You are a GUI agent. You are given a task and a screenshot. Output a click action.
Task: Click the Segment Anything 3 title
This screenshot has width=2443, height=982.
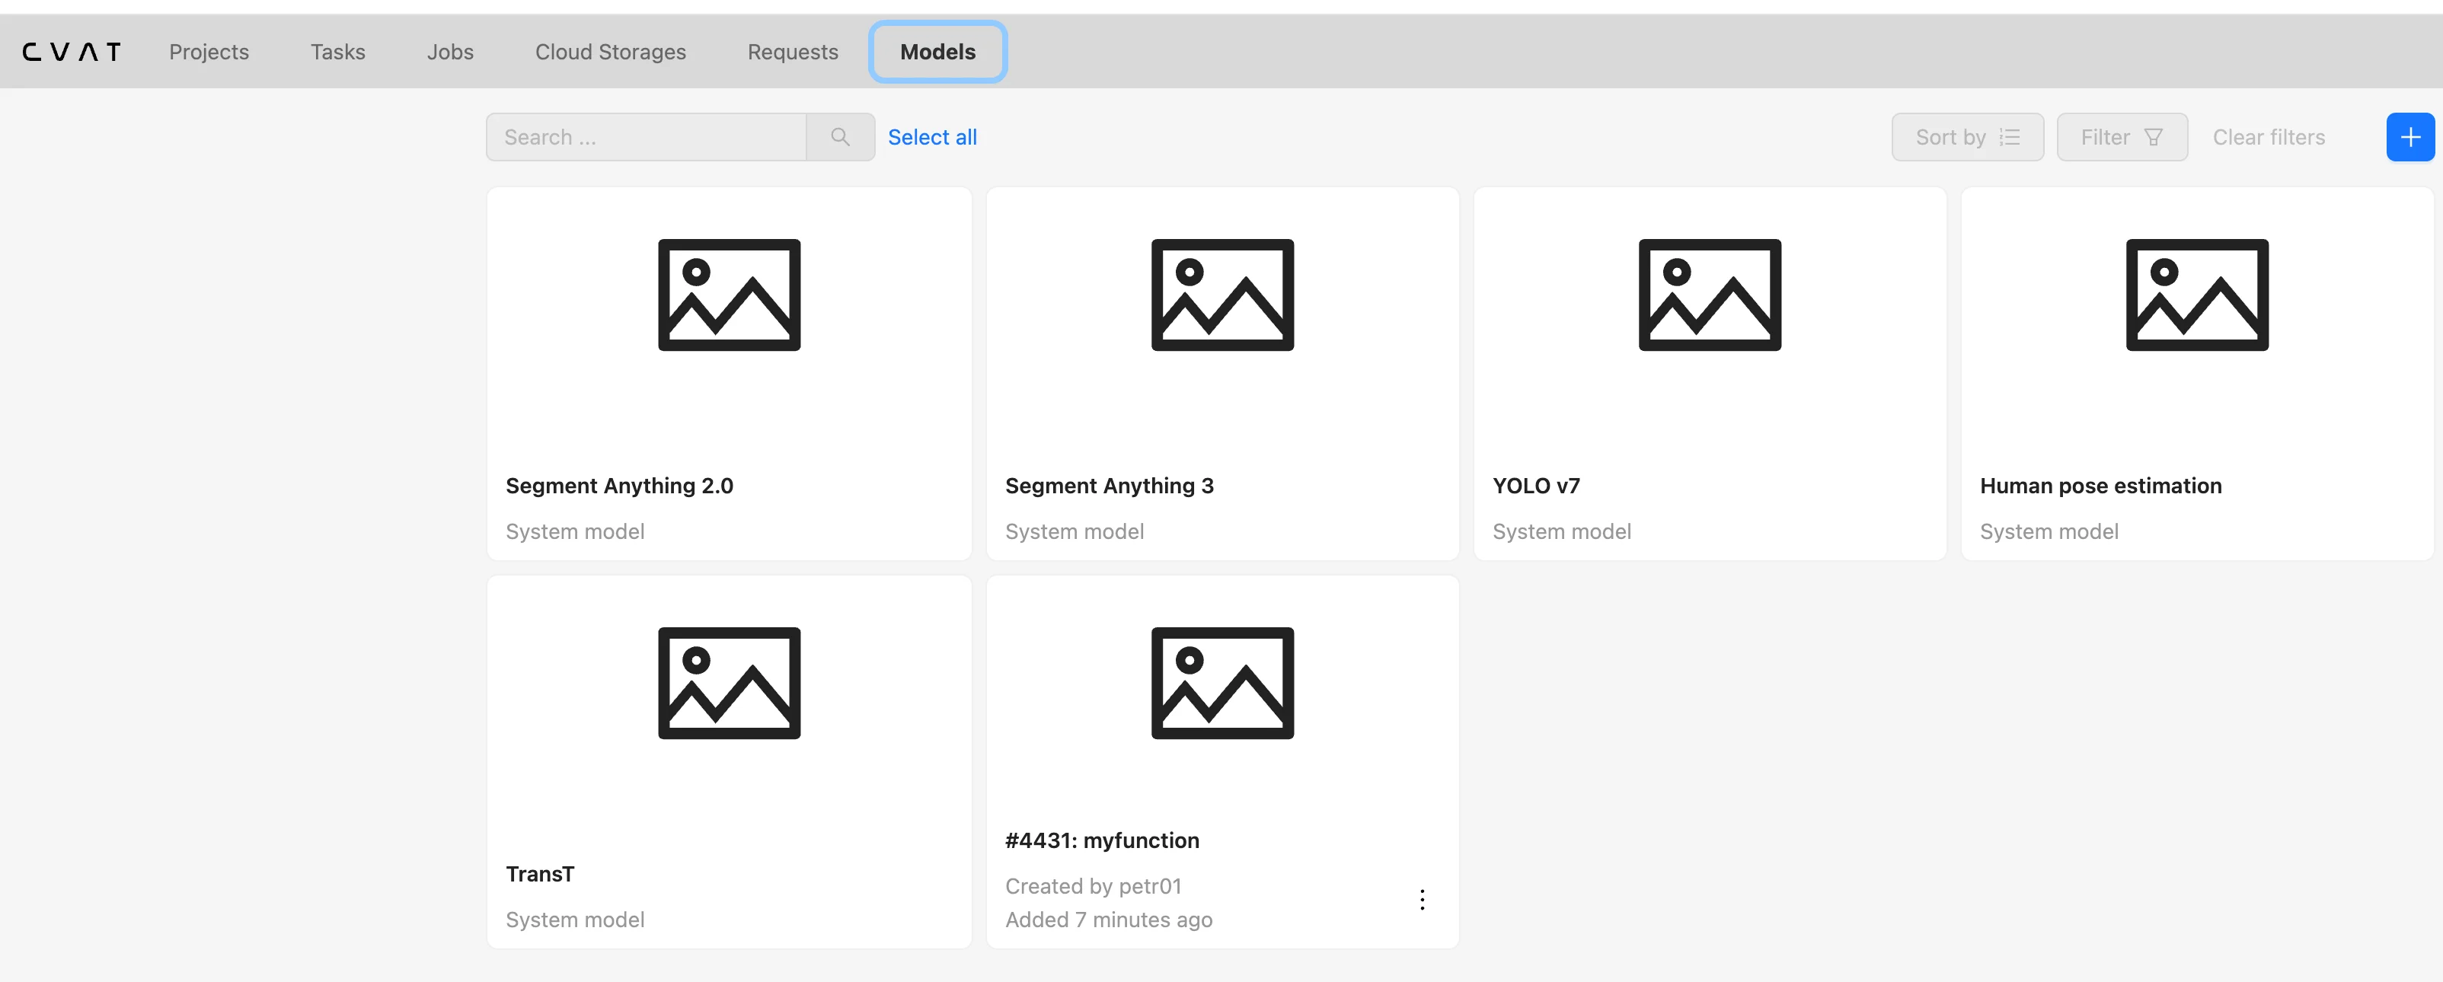1110,486
